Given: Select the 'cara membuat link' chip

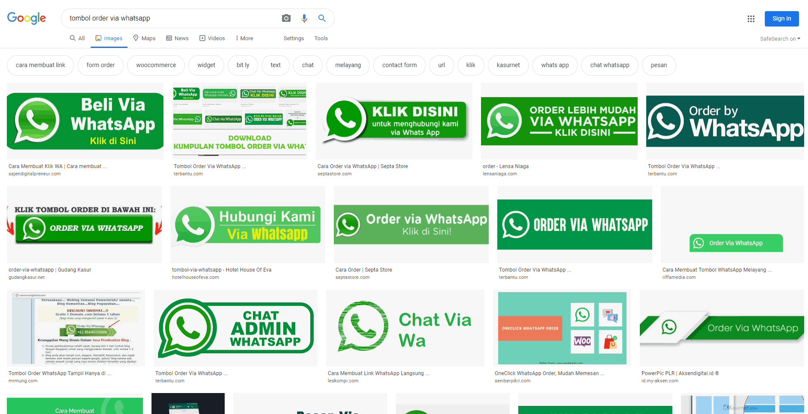Looking at the screenshot, I should [41, 65].
